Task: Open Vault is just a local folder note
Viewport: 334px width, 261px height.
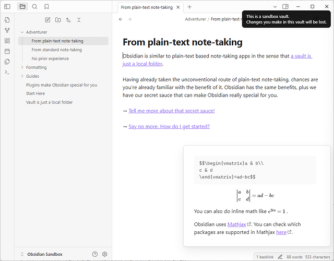Action: click(x=49, y=102)
